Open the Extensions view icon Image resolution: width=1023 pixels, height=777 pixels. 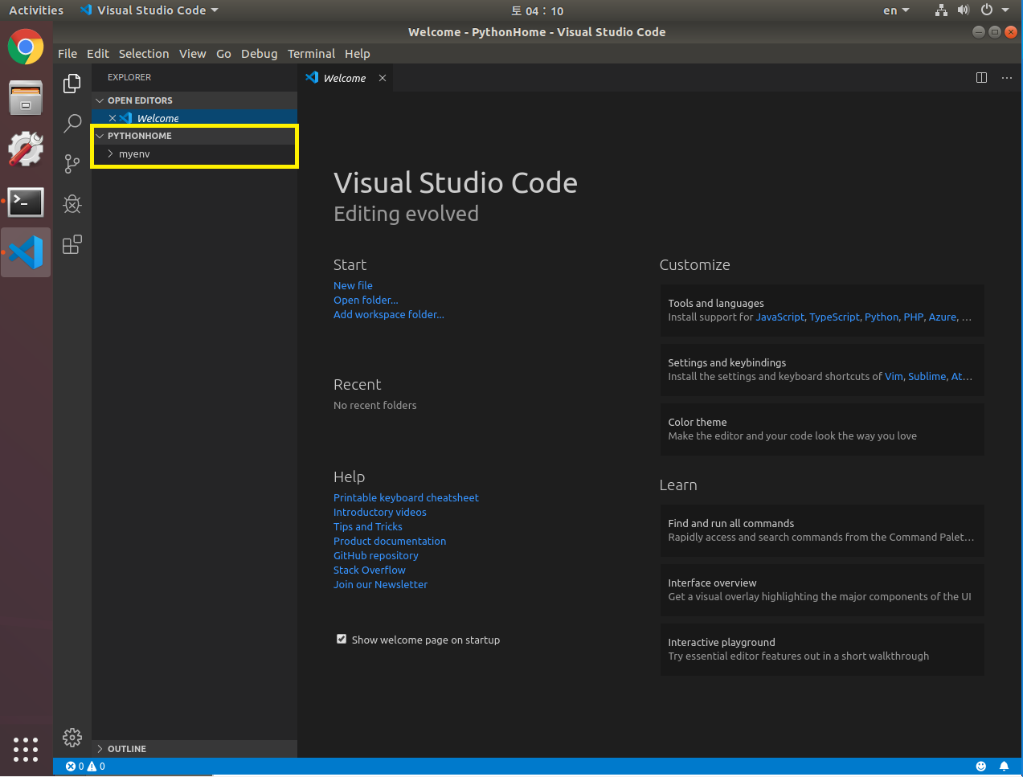(x=72, y=244)
